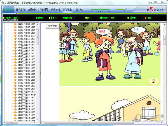Click lesson tree scroll-down arrow

pyautogui.click(x=38, y=119)
